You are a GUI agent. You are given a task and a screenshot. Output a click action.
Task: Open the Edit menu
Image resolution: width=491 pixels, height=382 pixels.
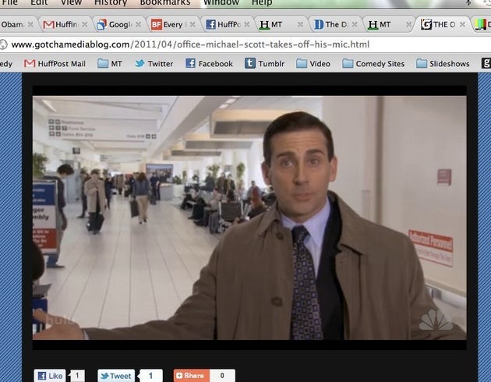click(39, 2)
